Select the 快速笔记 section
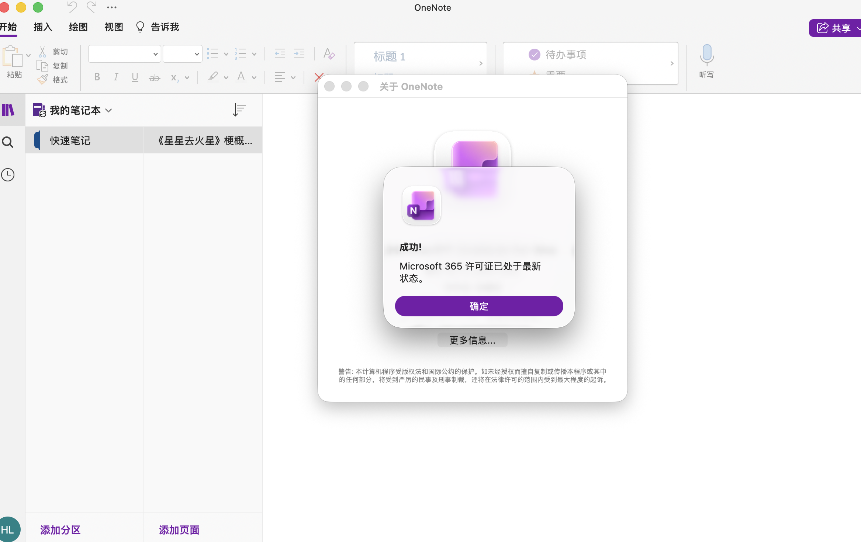Screen dimensions: 861x542 click(84, 140)
